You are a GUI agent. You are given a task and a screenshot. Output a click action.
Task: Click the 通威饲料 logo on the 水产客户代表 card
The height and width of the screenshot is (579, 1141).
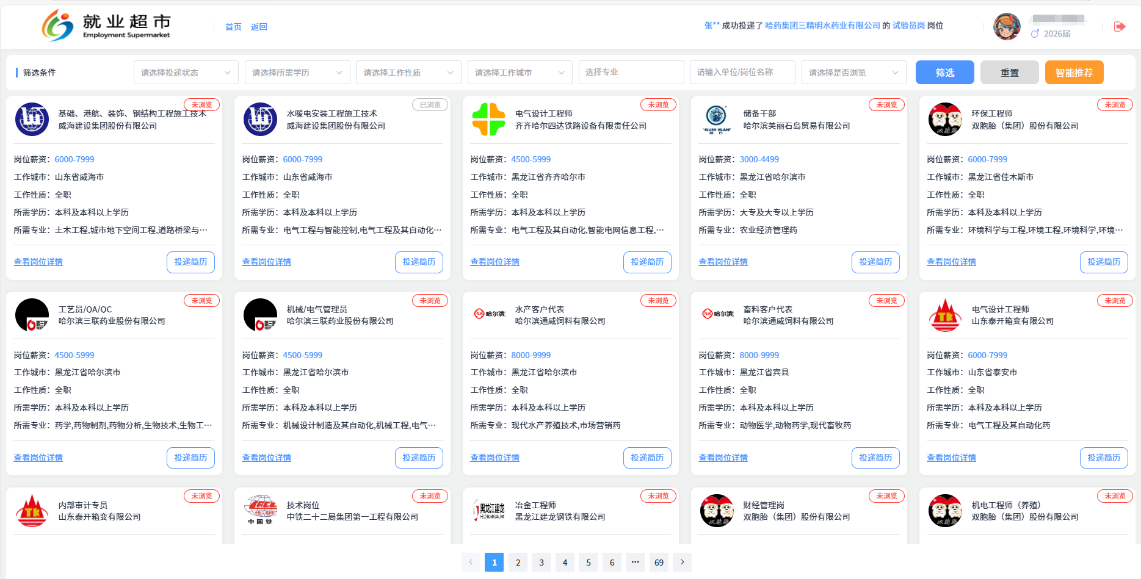[x=490, y=314]
